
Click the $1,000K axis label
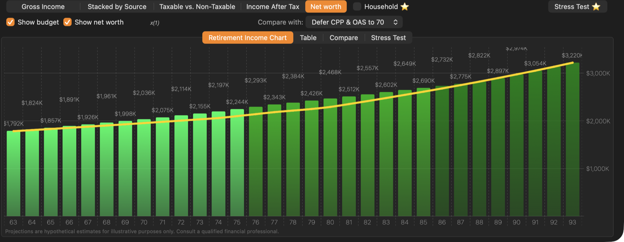[598, 169]
